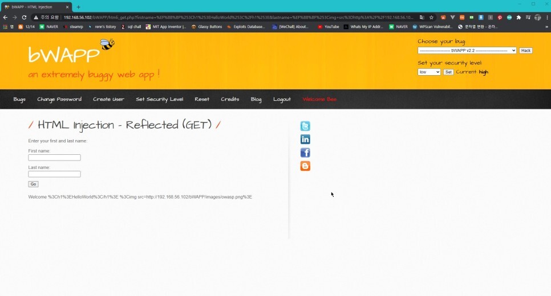551x296 pixels.
Task: Go forward with the browser forward arrow
Action: click(14, 17)
